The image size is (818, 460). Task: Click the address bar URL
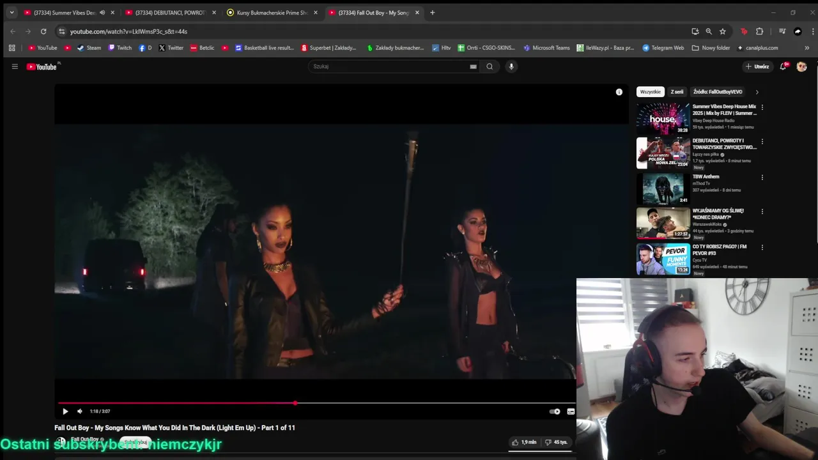point(128,31)
